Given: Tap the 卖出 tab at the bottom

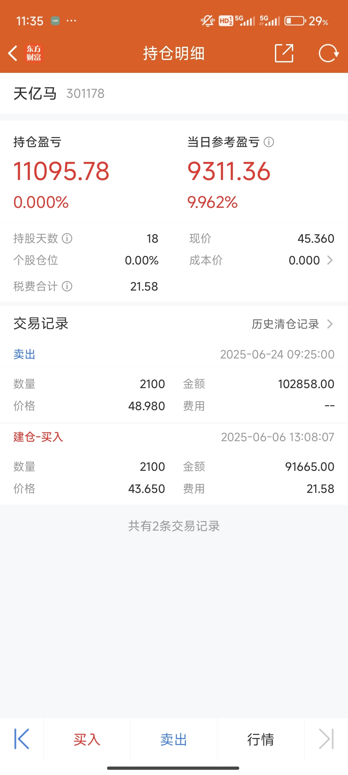Looking at the screenshot, I should coord(174,740).
